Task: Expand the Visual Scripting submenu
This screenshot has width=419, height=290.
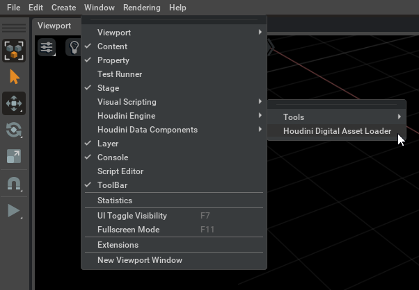Action: pos(174,102)
